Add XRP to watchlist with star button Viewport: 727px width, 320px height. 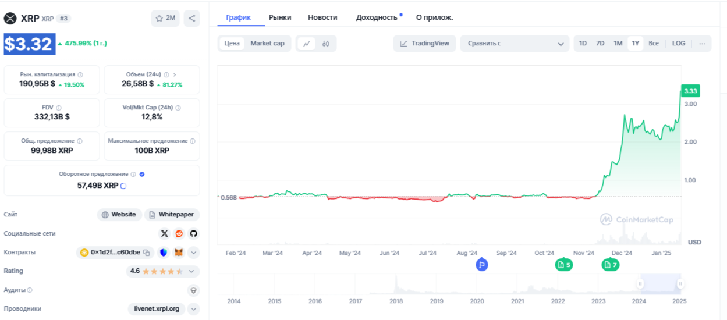pyautogui.click(x=165, y=18)
